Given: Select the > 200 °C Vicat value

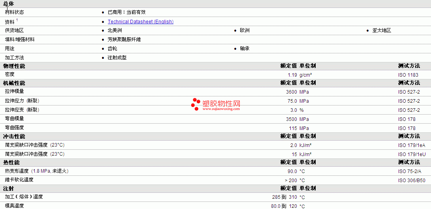Looking at the screenshot, I should coord(295,181).
